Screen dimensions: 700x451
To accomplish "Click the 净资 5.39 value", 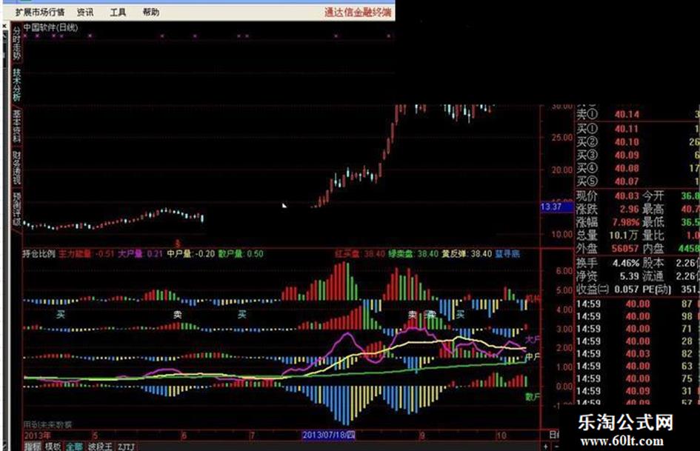I will point(629,276).
